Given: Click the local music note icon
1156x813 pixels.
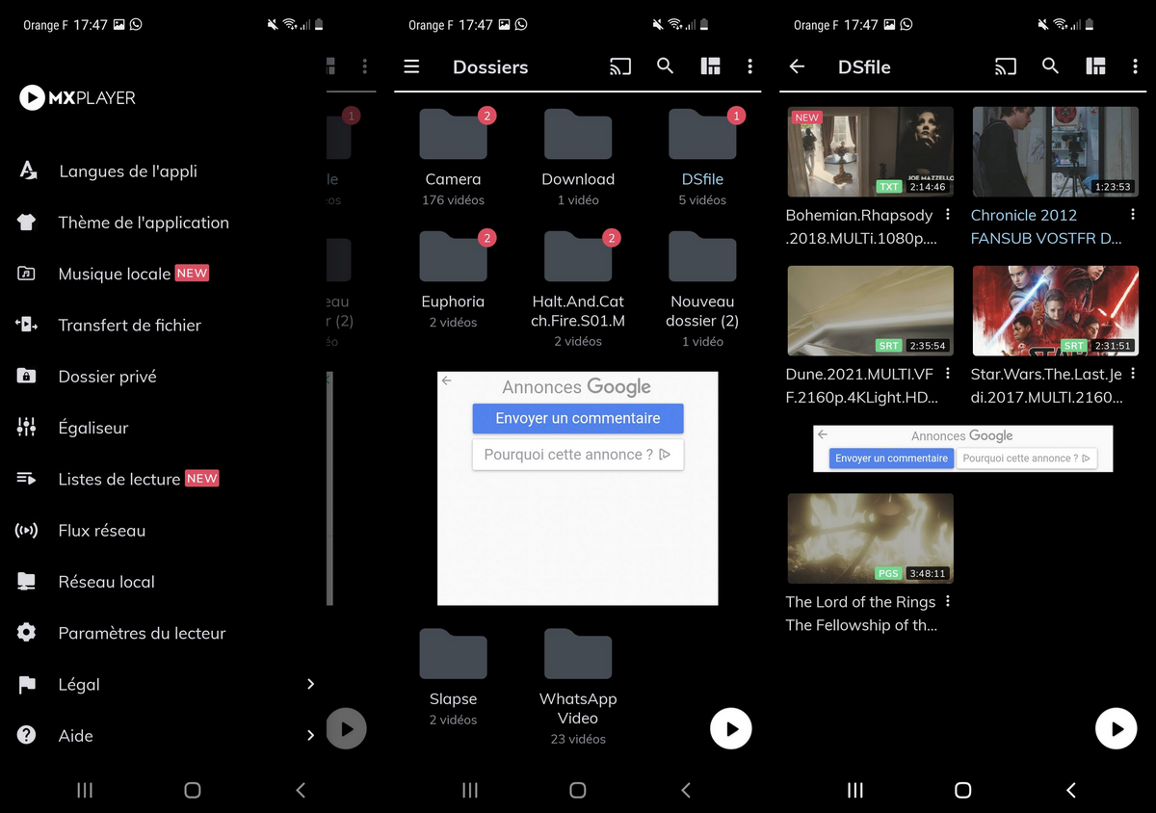Looking at the screenshot, I should (27, 274).
